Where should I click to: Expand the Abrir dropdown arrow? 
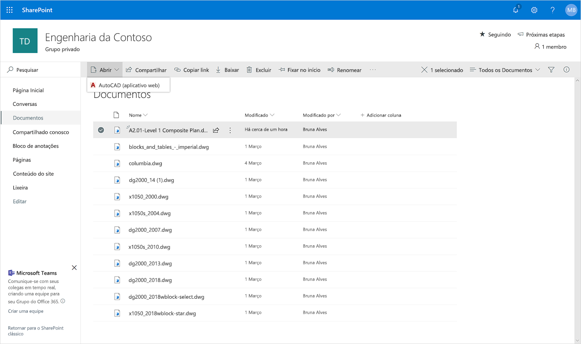pos(117,70)
